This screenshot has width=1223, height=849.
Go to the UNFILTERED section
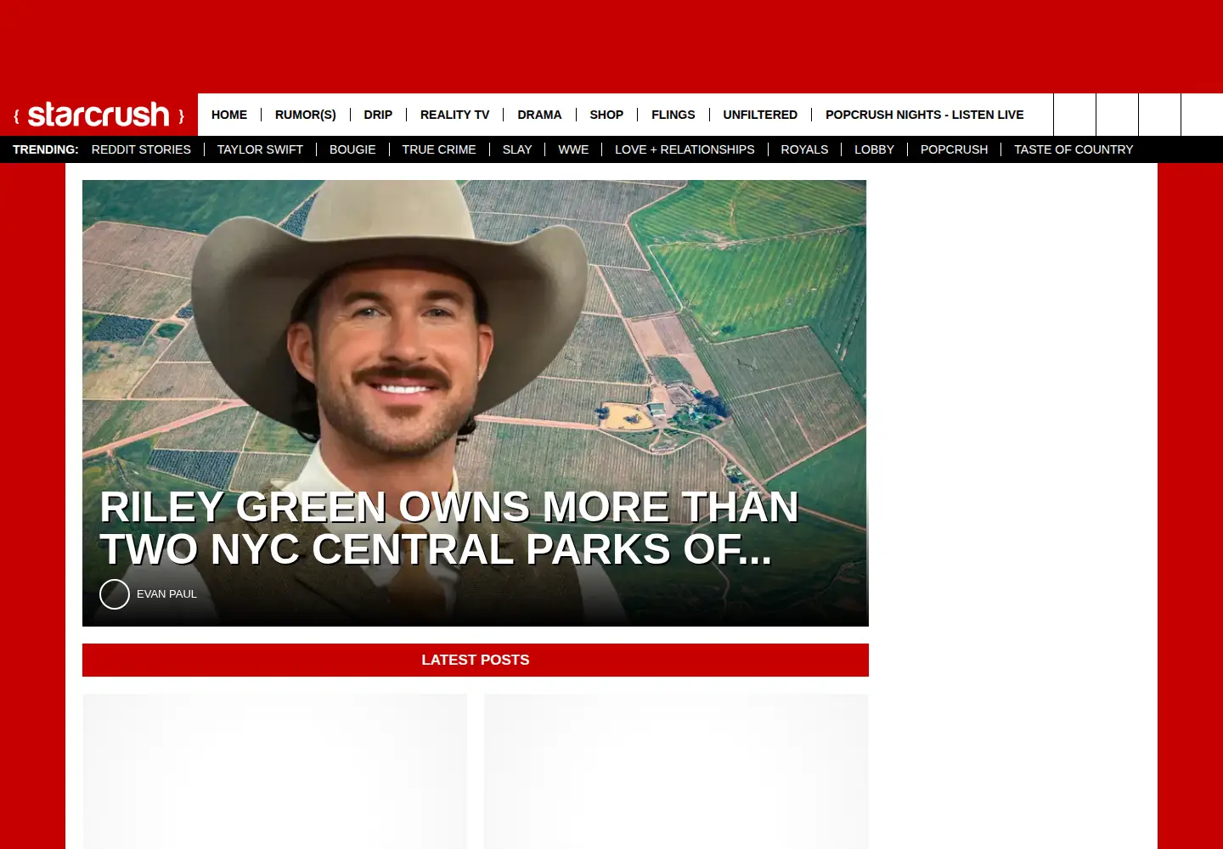760,115
